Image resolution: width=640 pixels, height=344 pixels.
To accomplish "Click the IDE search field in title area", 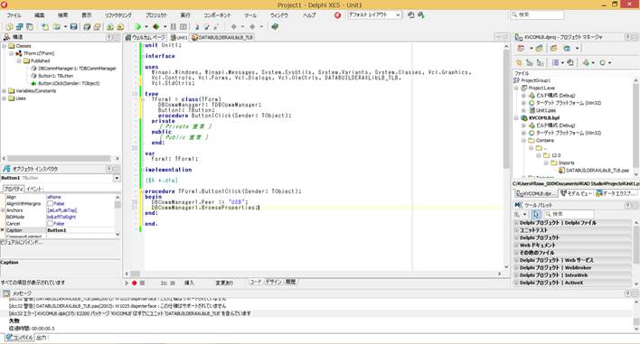I will point(537,14).
